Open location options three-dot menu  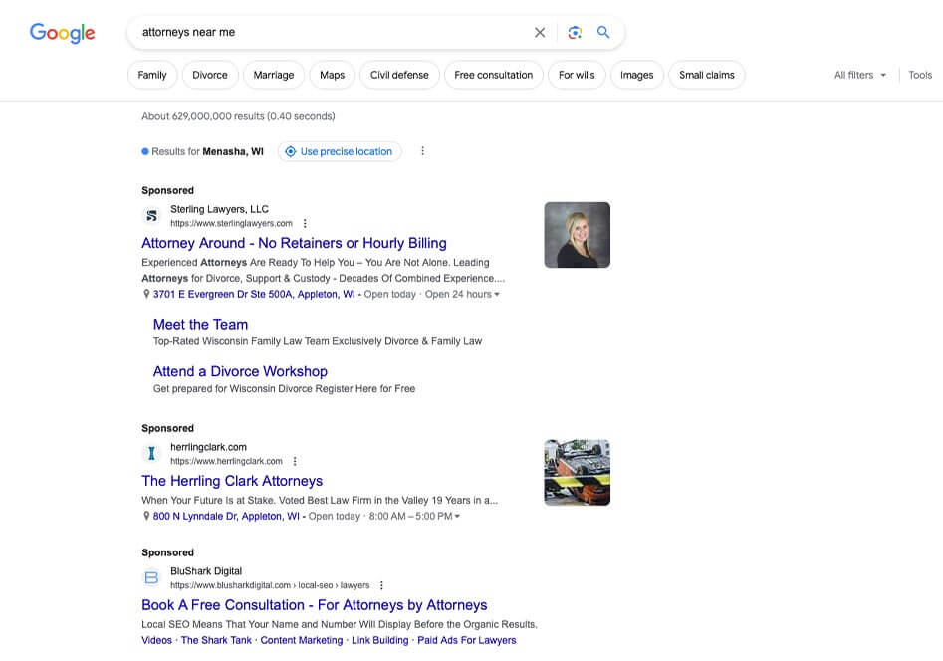[x=422, y=151]
